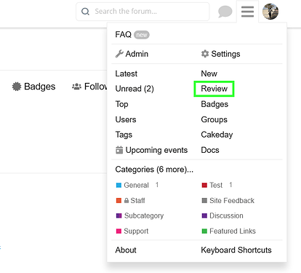Open the Groups page
The image size is (301, 273).
pos(214,119)
